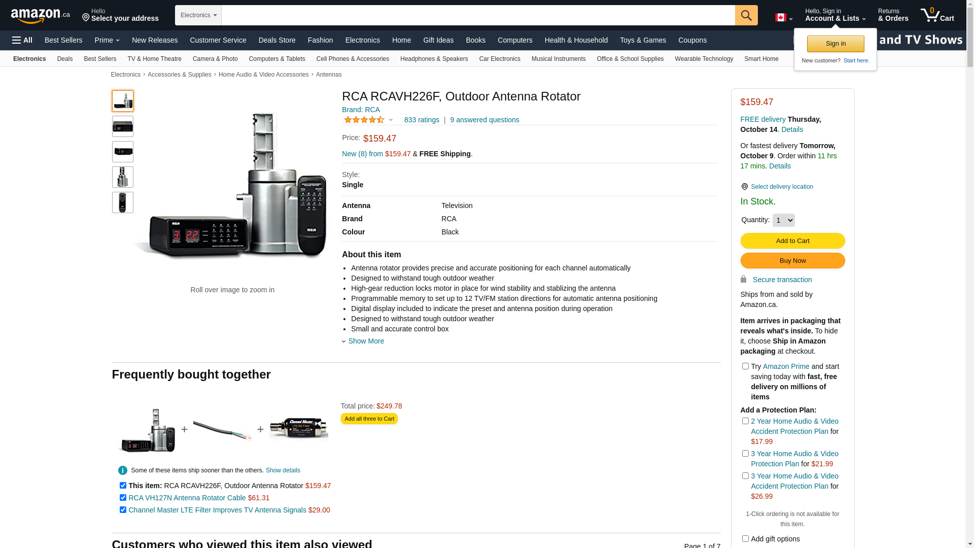Open the Electronics search category dropdown
The image size is (974, 548).
198,15
